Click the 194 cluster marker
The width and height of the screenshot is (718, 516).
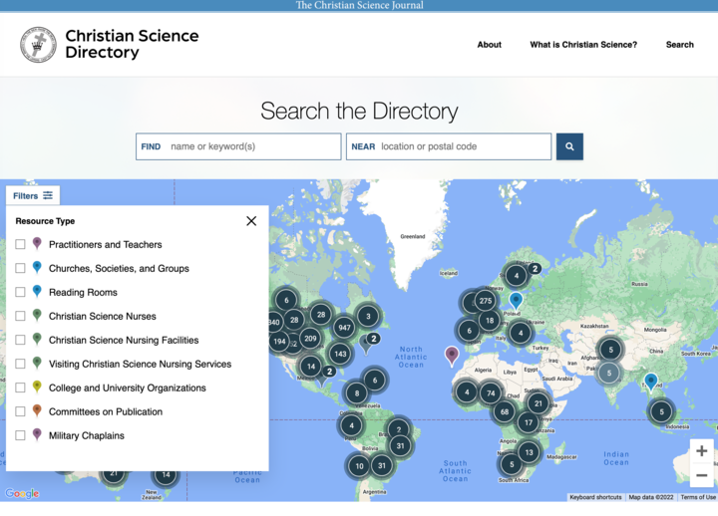click(x=279, y=342)
